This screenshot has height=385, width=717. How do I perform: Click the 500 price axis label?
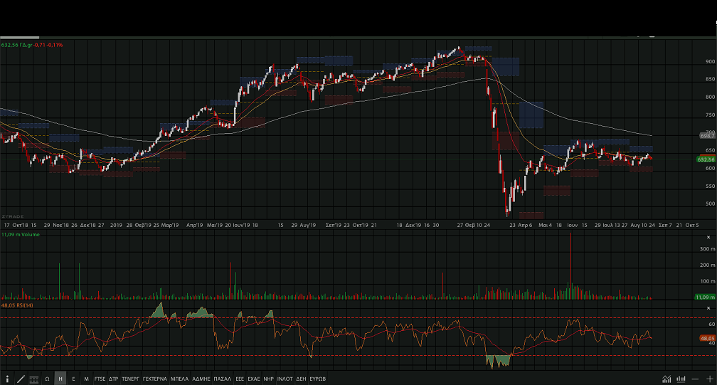click(x=710, y=204)
